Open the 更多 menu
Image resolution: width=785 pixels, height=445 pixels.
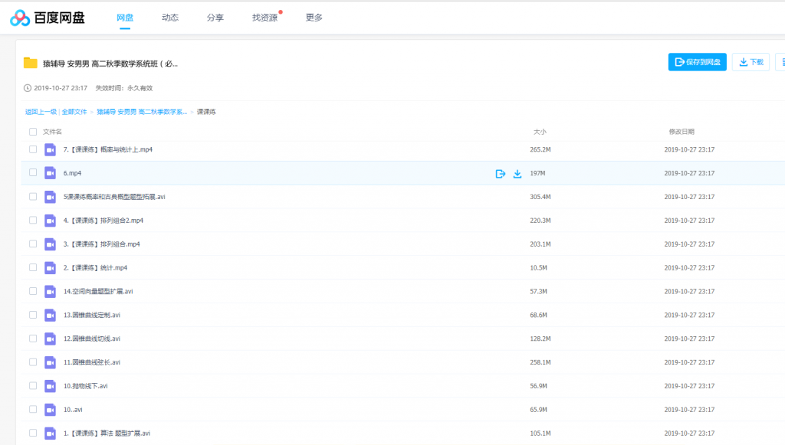(314, 18)
